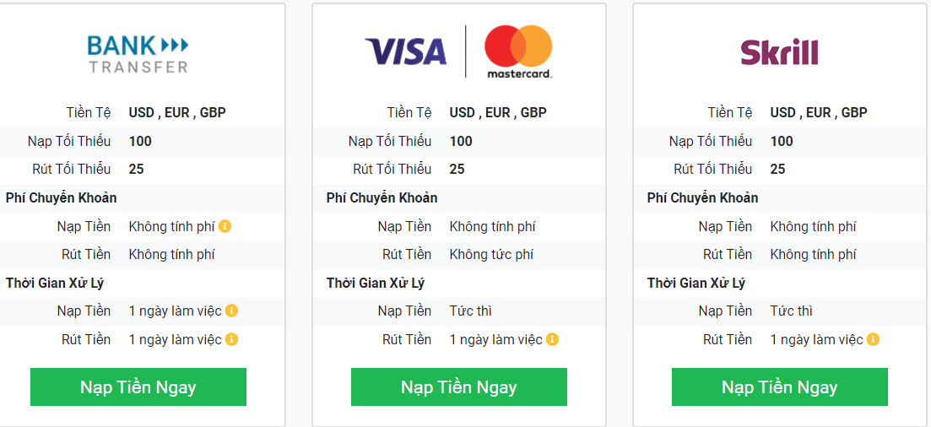Click the Mastercard logo
931x427 pixels.
click(518, 51)
